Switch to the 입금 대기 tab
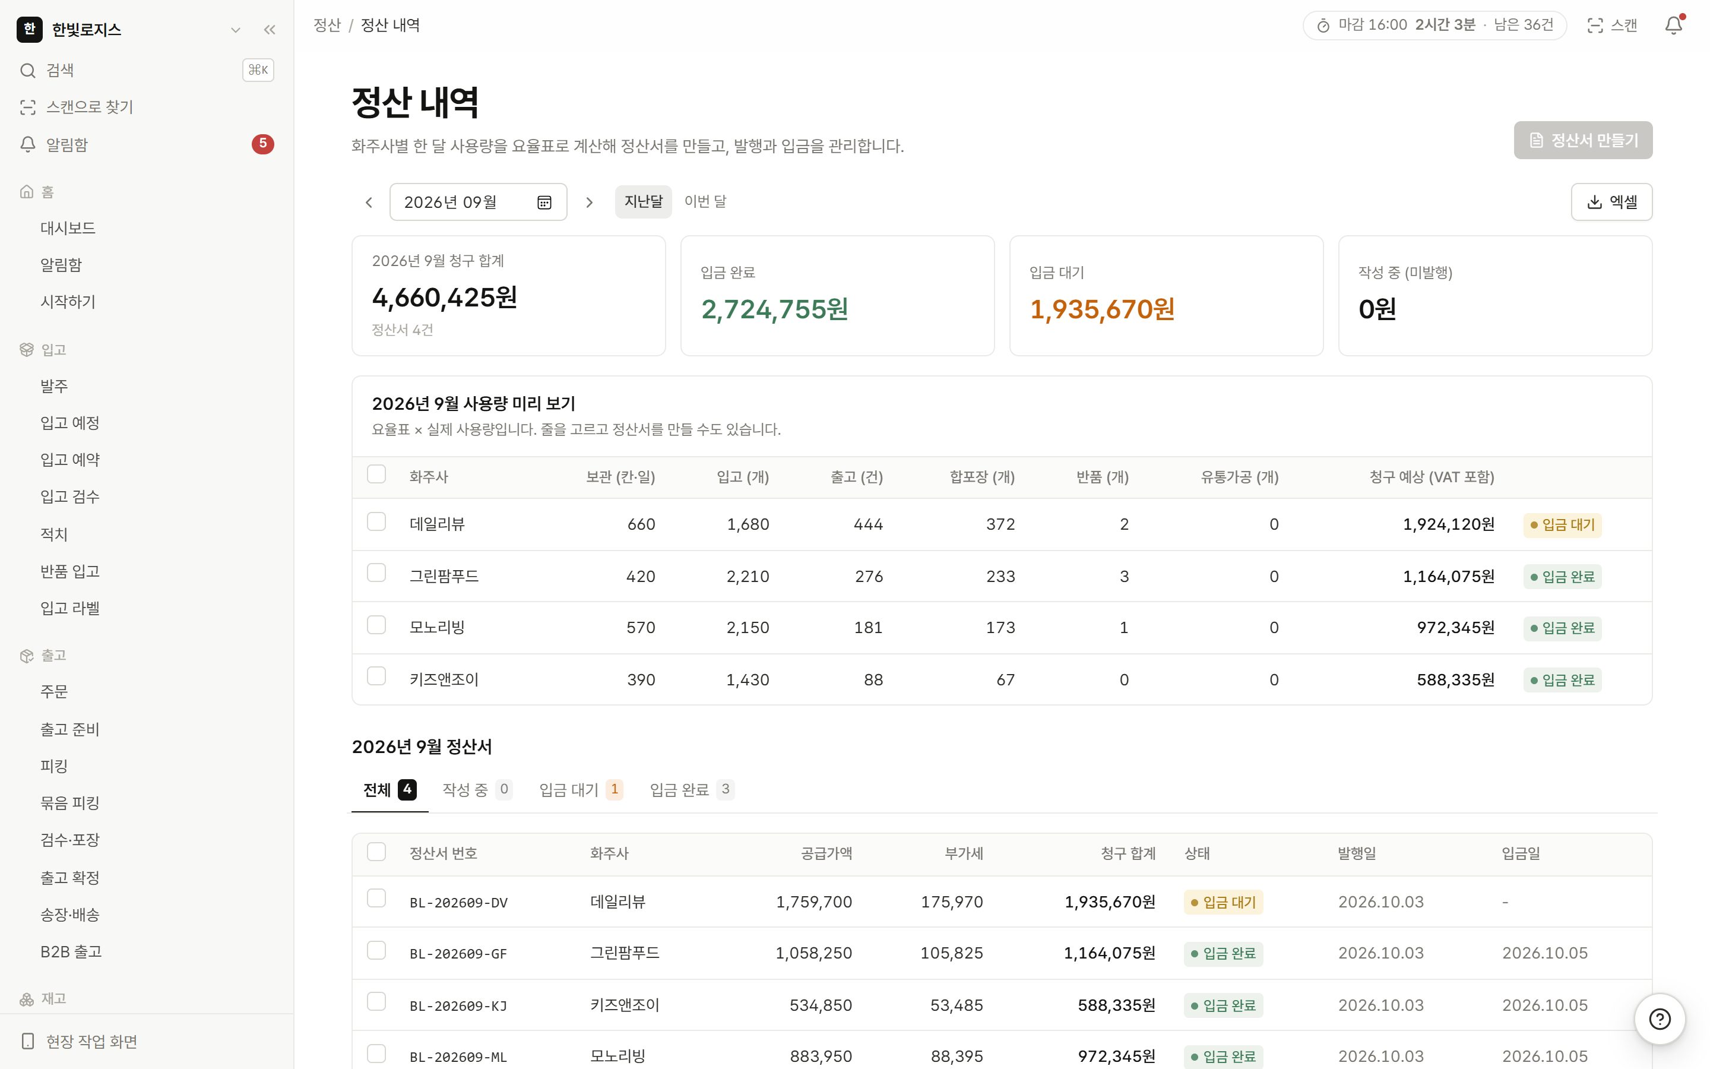The height and width of the screenshot is (1069, 1710). pos(581,790)
